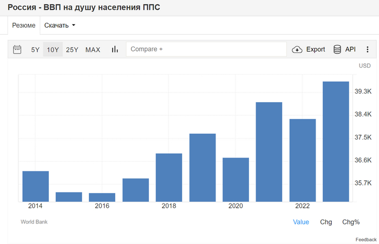This screenshot has height=244, width=379.
Task: Show the Value chart view
Action: [x=301, y=222]
